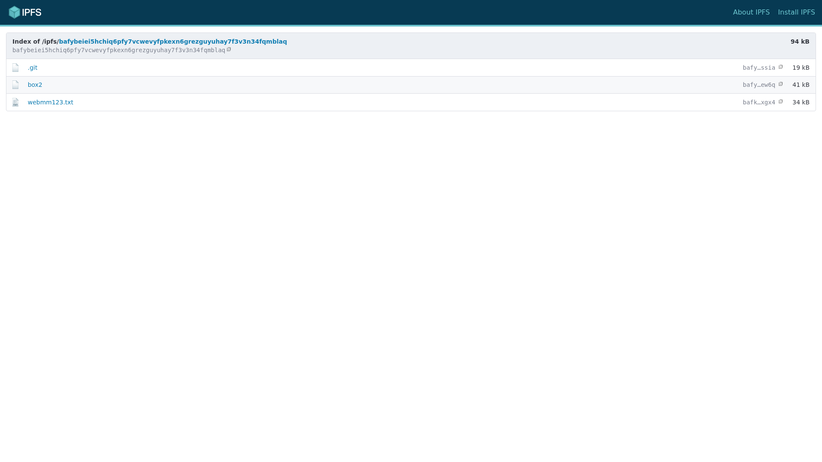The width and height of the screenshot is (822, 462).
Task: Open the .git folder
Action: (x=33, y=68)
